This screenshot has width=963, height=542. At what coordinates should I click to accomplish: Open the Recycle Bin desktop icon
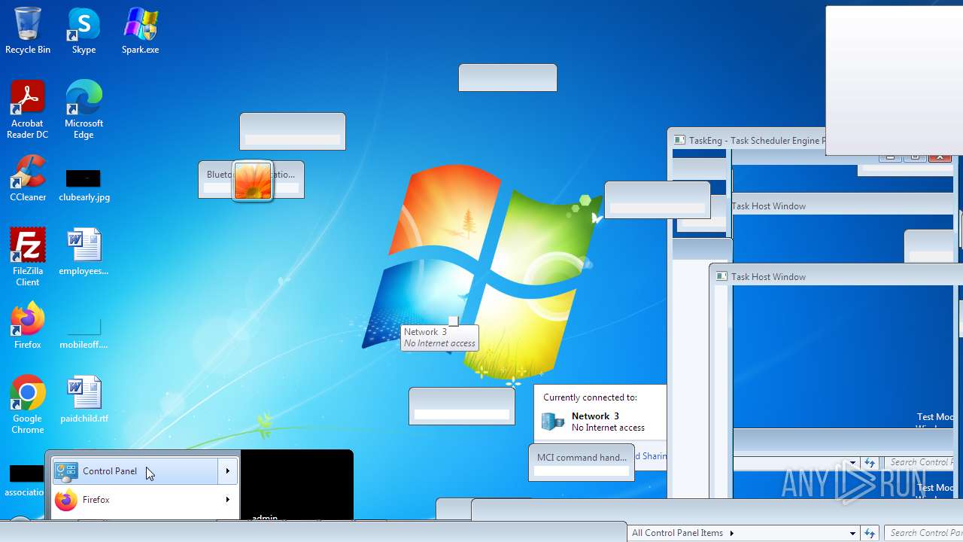28,31
